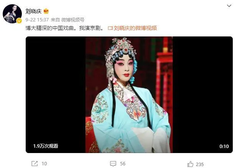
Task: Open the 刘晓庆的微博视频 link
Action: point(135,28)
